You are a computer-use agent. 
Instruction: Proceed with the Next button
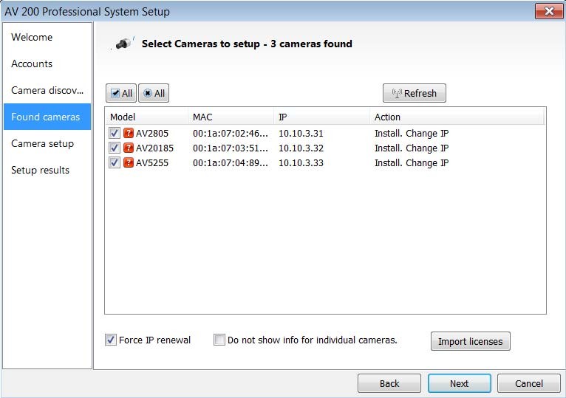pos(459,383)
